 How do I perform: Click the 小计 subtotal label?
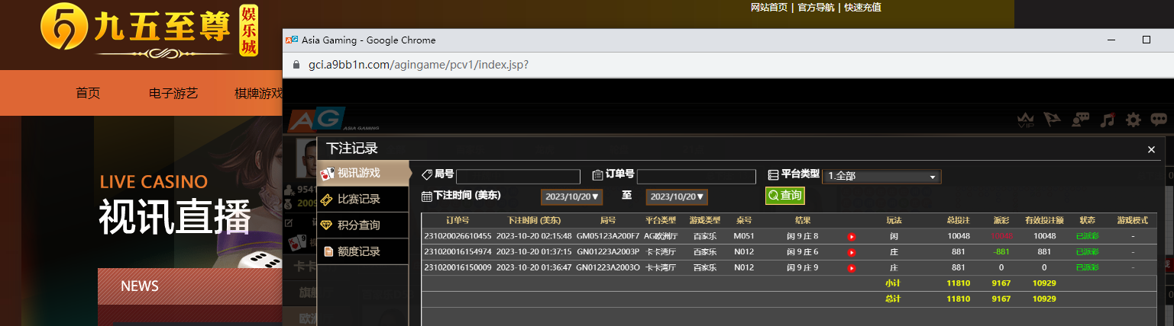[893, 283]
